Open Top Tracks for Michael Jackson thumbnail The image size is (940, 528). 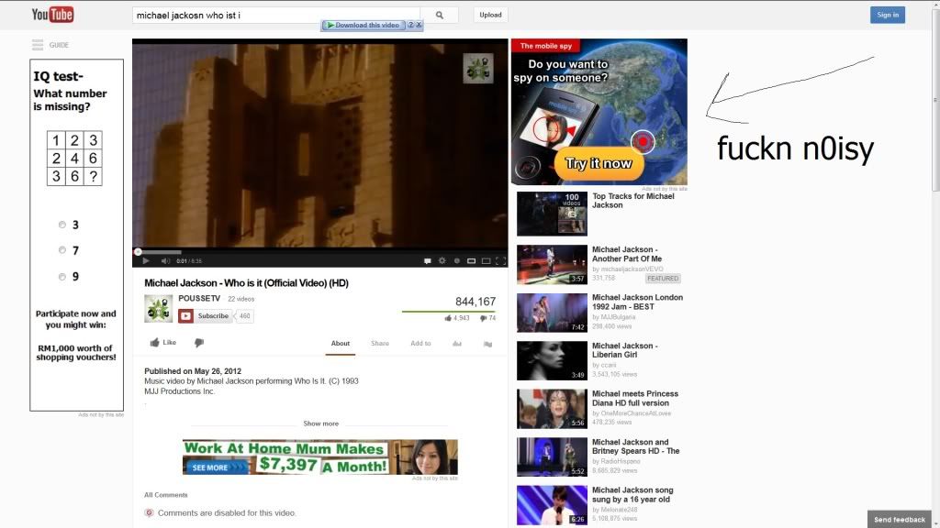552,214
